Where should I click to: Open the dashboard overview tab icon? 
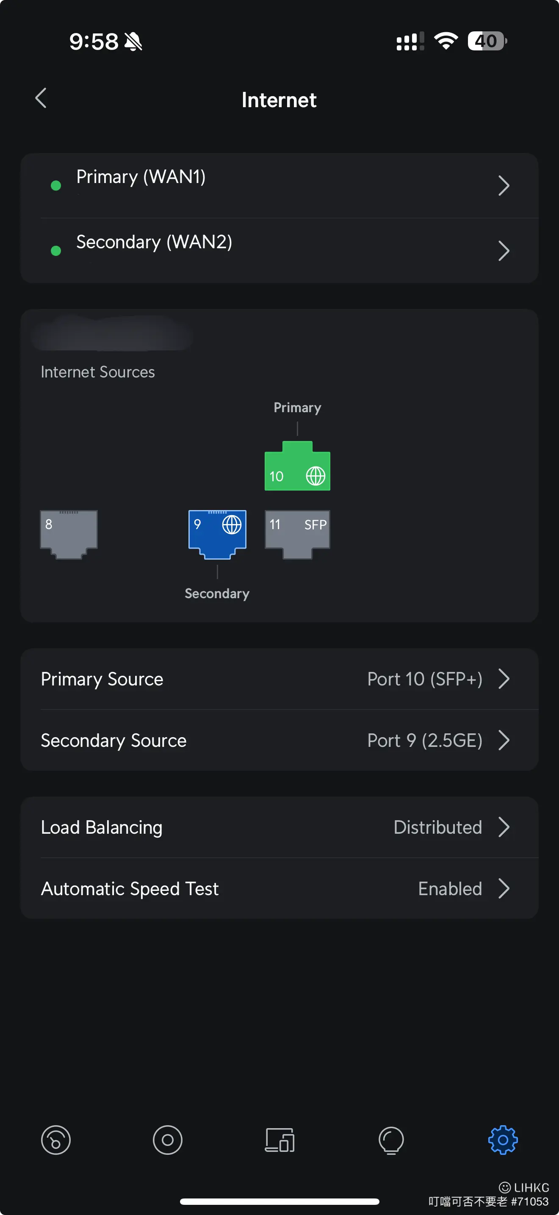[x=55, y=1140]
